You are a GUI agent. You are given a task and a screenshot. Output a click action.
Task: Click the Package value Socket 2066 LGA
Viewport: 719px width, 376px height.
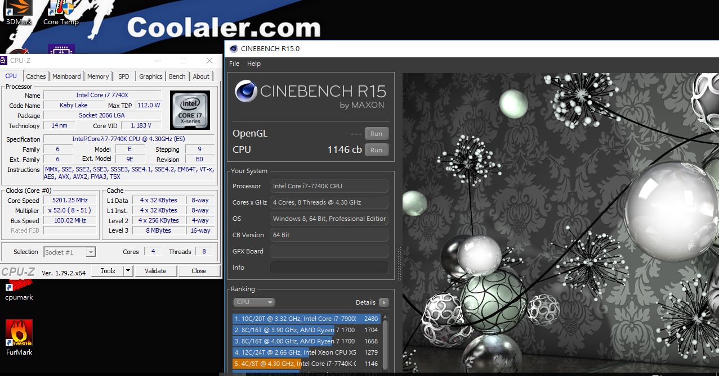[x=102, y=116]
